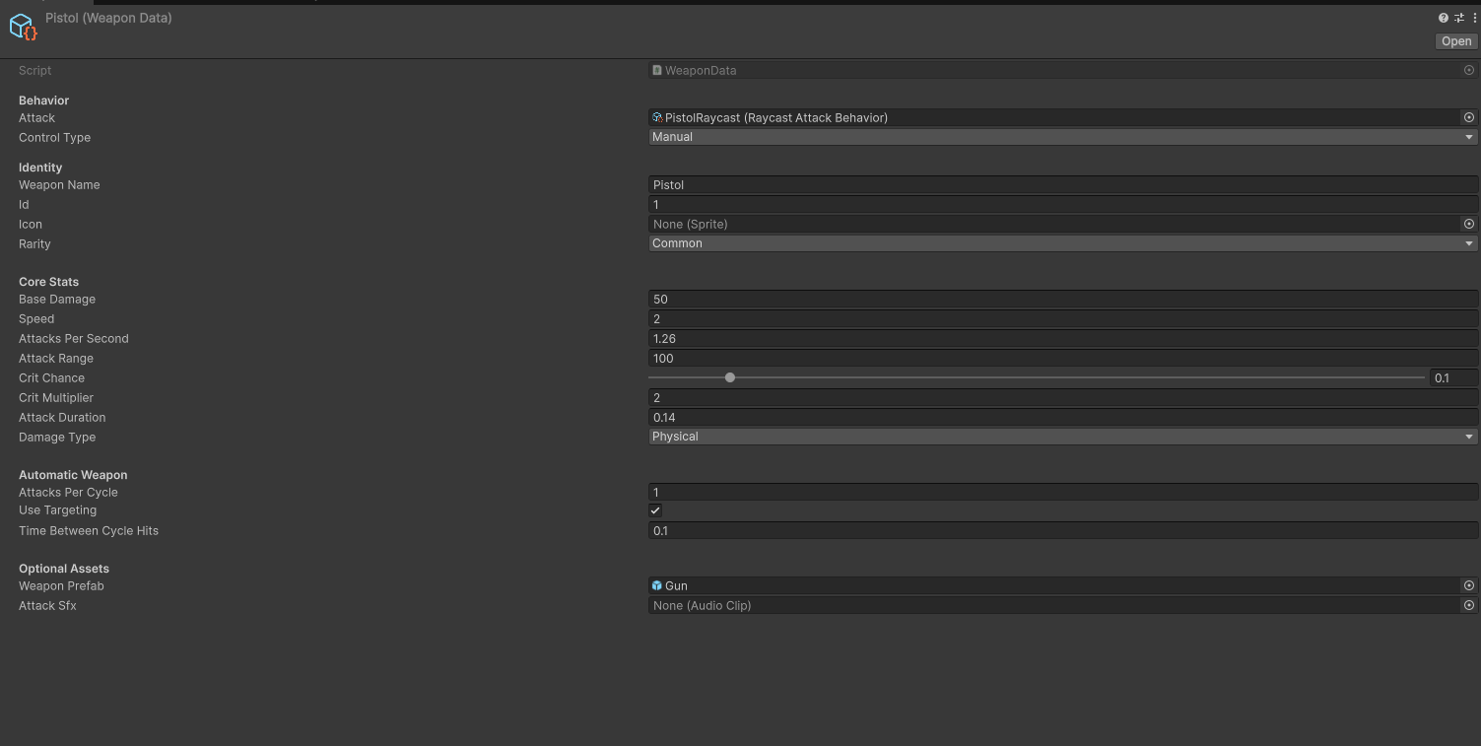The image size is (1481, 746).
Task: Click the Weapon Name field containing Pistol
Action: [x=1063, y=184]
